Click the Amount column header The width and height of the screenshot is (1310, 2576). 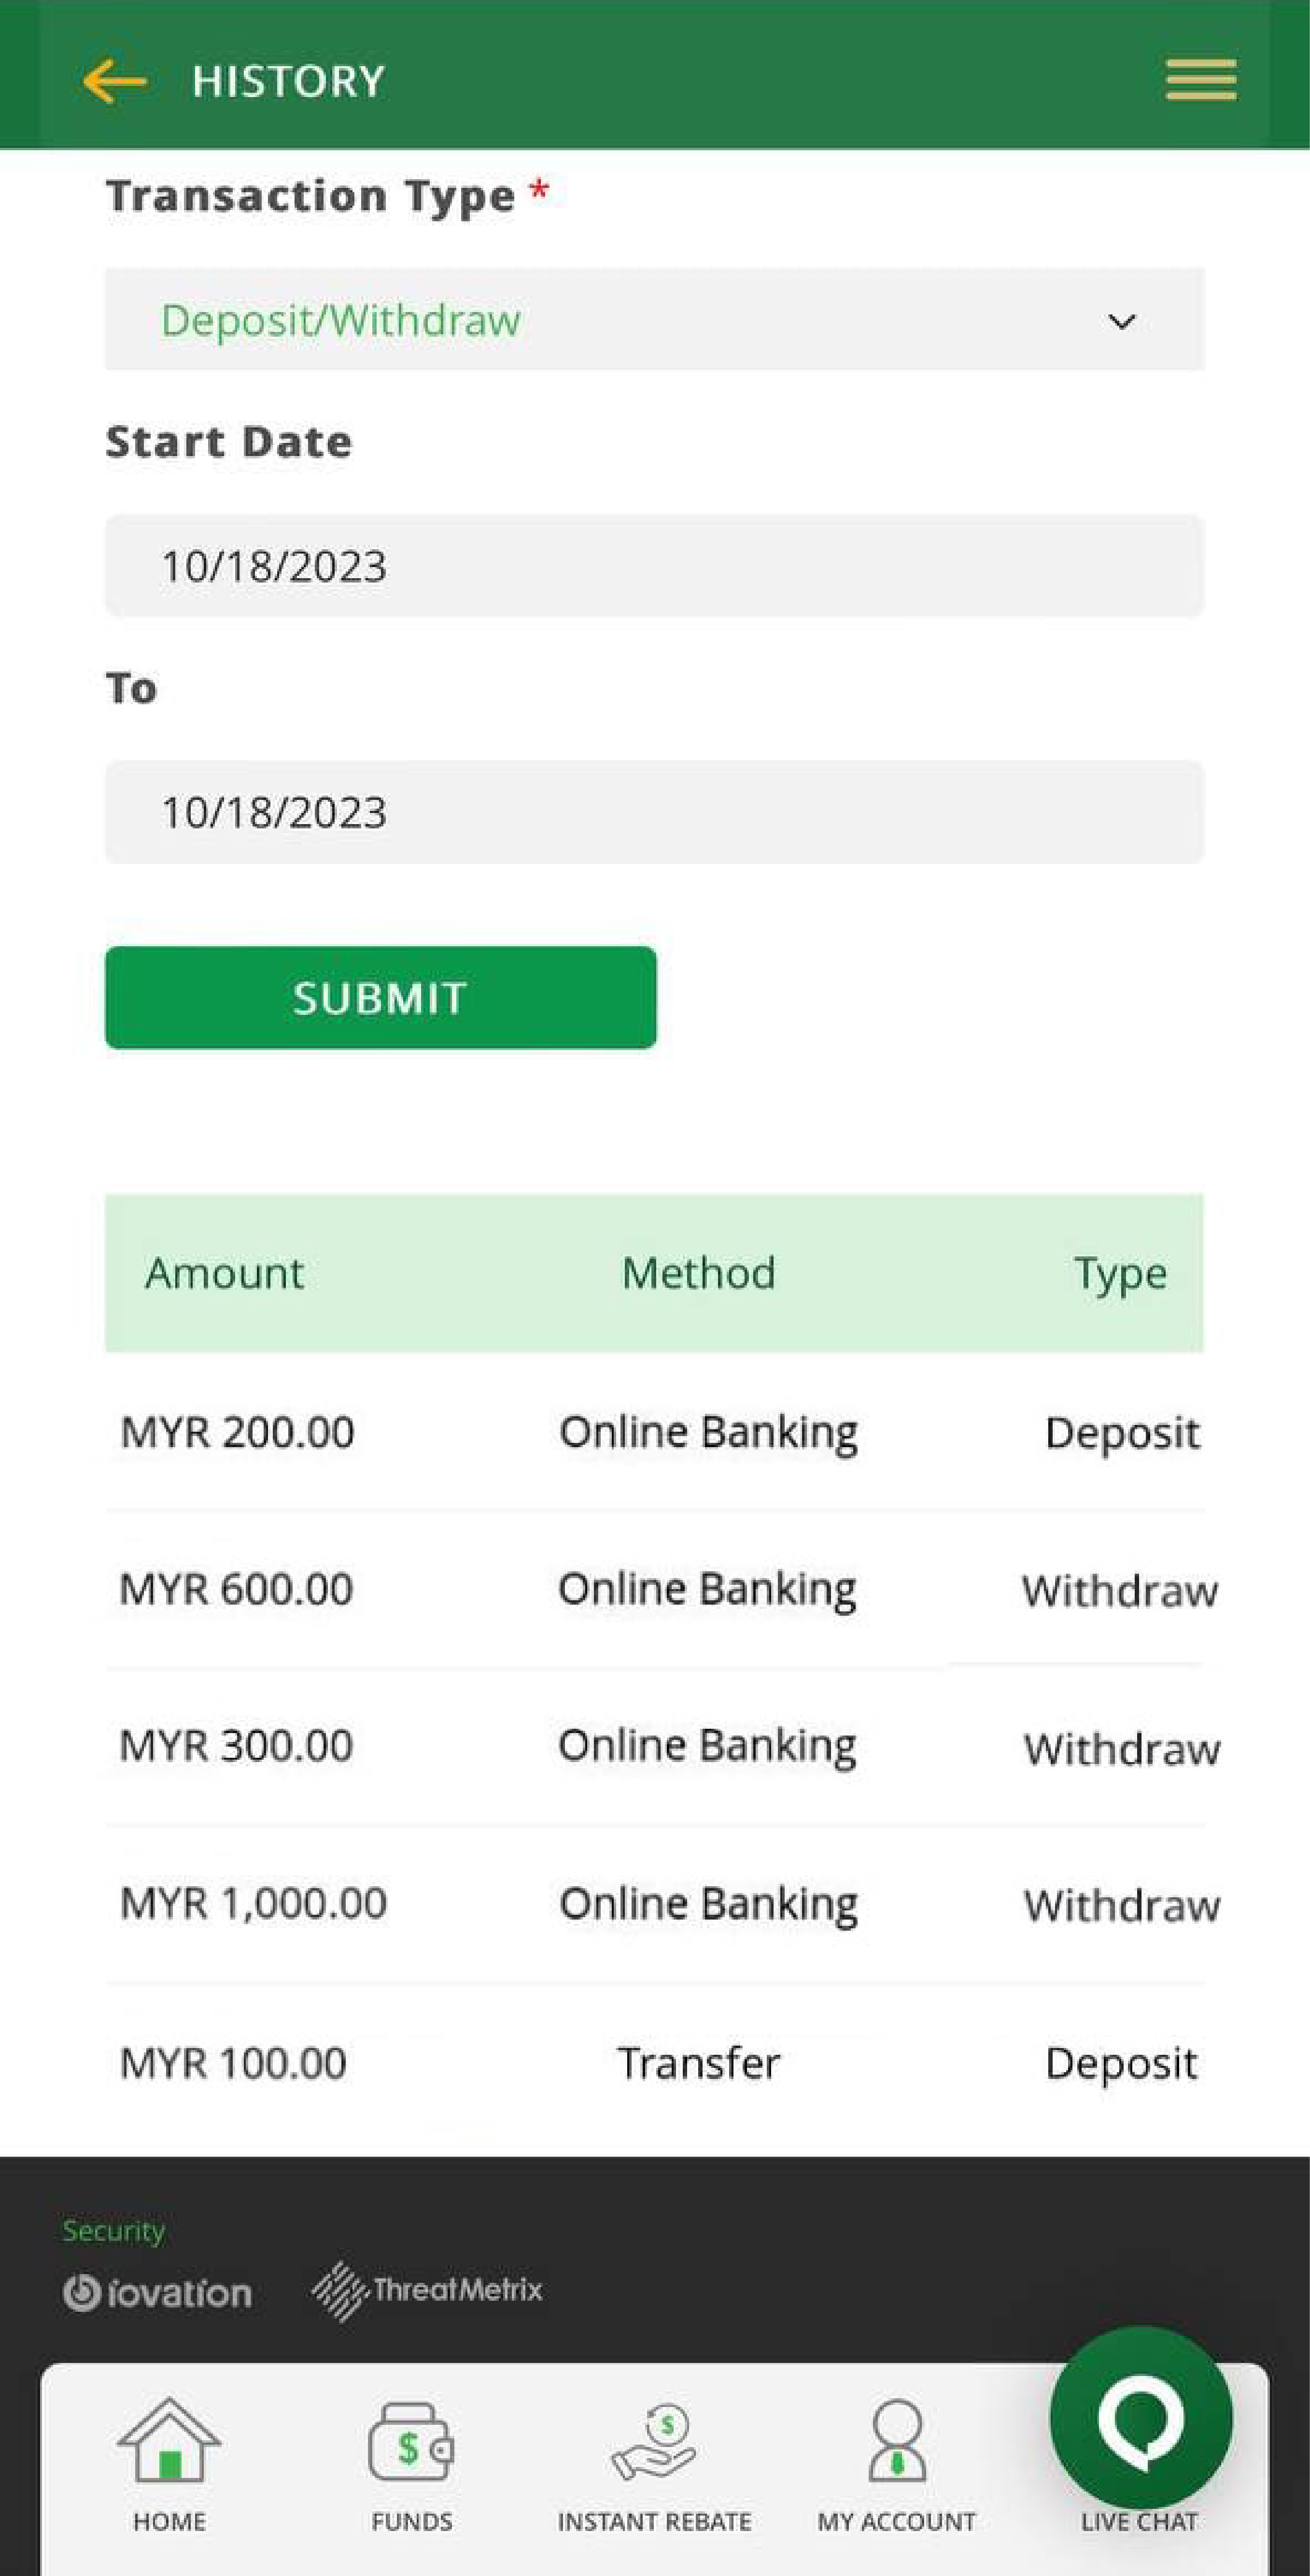pyautogui.click(x=225, y=1273)
